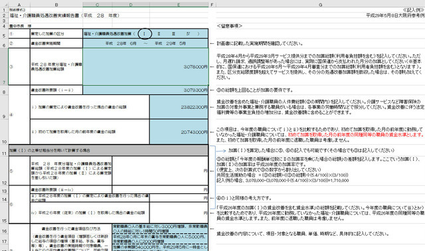Viewport: 425px width, 251px height.
Task: Select column E header
Action: click(x=179, y=5)
